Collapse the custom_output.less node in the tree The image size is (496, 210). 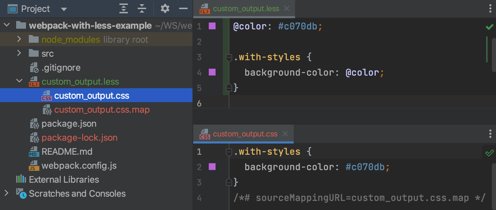pos(20,81)
